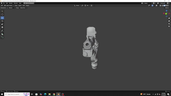Image resolution: width=171 pixels, height=96 pixels.
Task: Toggle X-ray mode
Action: tap(160, 6)
